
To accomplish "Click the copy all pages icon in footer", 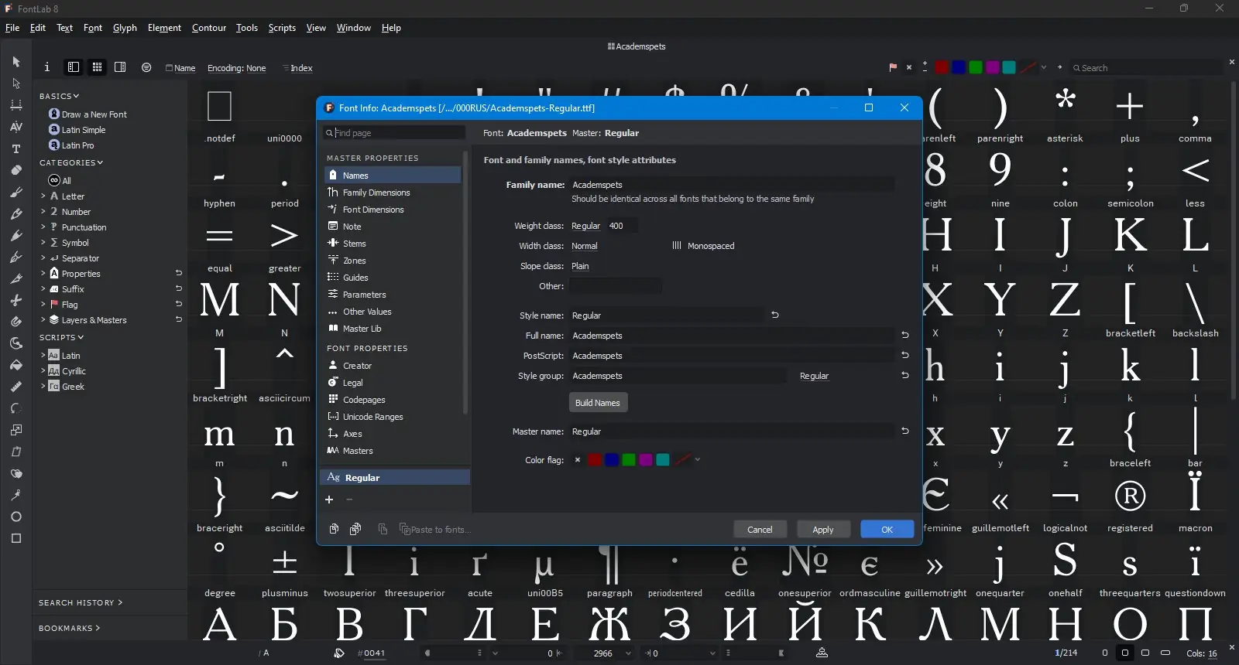I will pyautogui.click(x=355, y=529).
